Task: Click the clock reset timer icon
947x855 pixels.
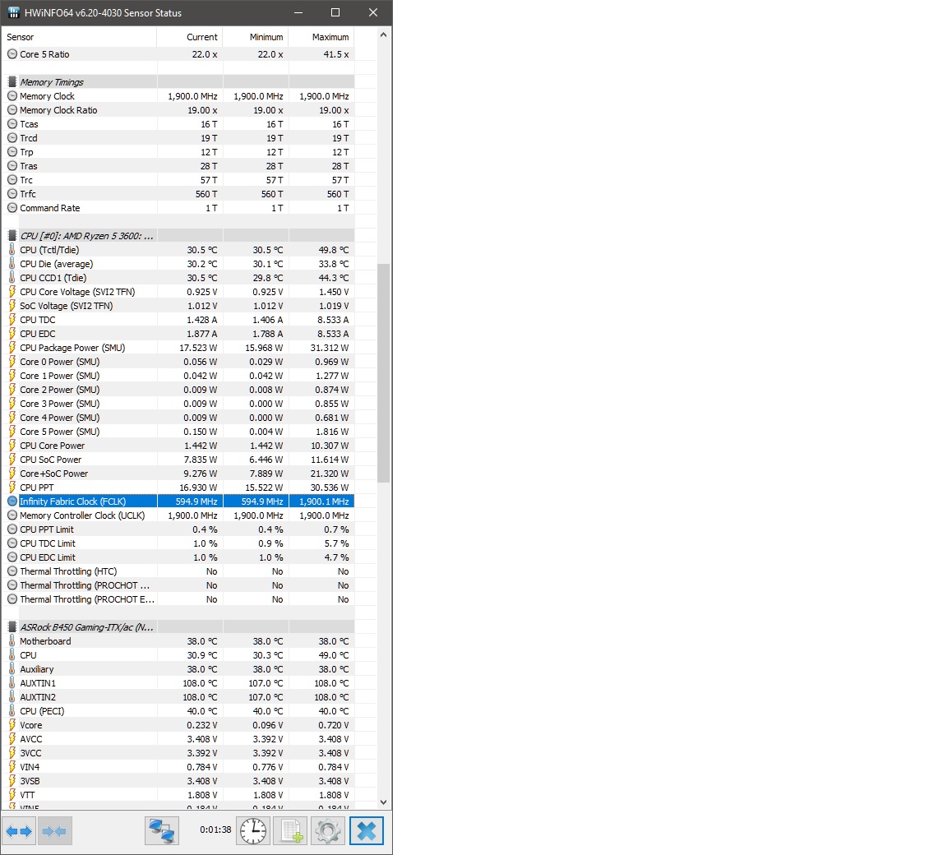Action: [x=253, y=831]
